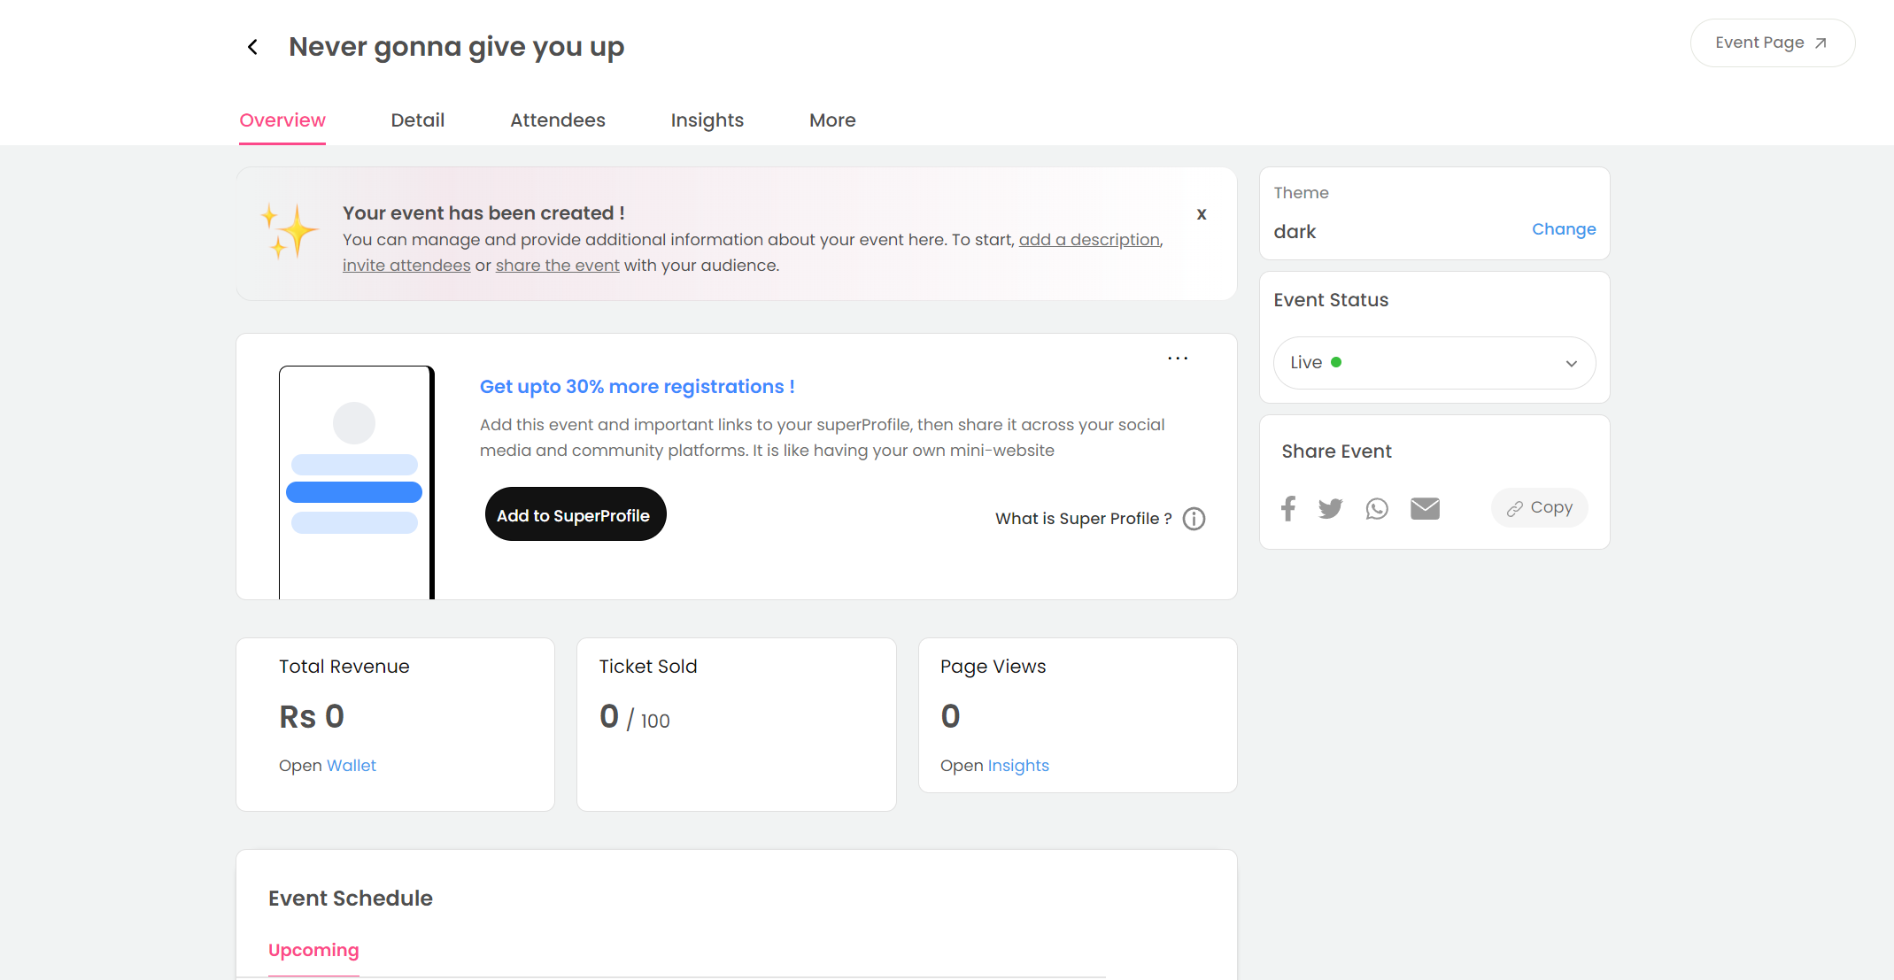
Task: Go to the Insights tab
Action: tap(707, 120)
